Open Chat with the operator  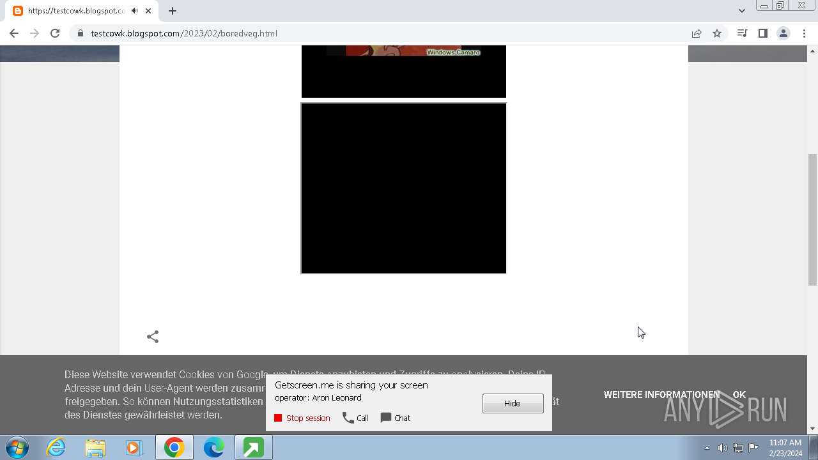(396, 418)
